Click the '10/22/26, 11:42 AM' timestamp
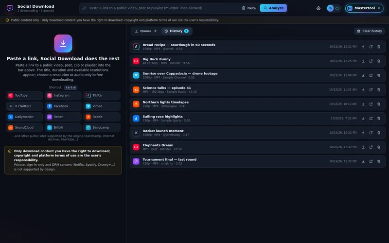The height and width of the screenshot is (243, 389). (x=343, y=90)
